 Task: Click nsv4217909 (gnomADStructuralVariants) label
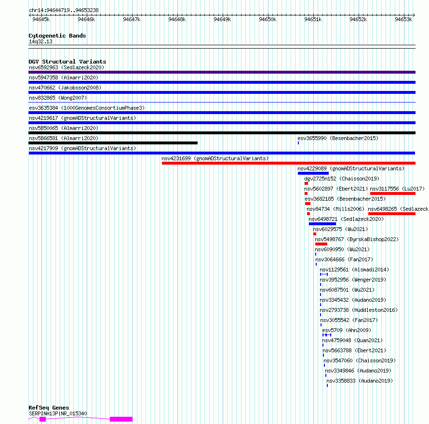point(82,148)
